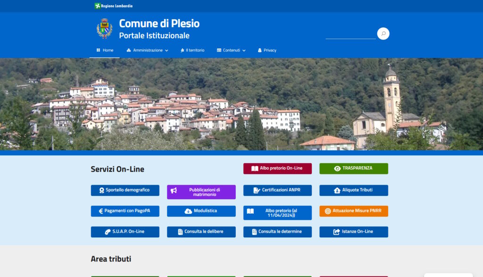Focus the site search input field
This screenshot has width=483, height=277.
350,34
